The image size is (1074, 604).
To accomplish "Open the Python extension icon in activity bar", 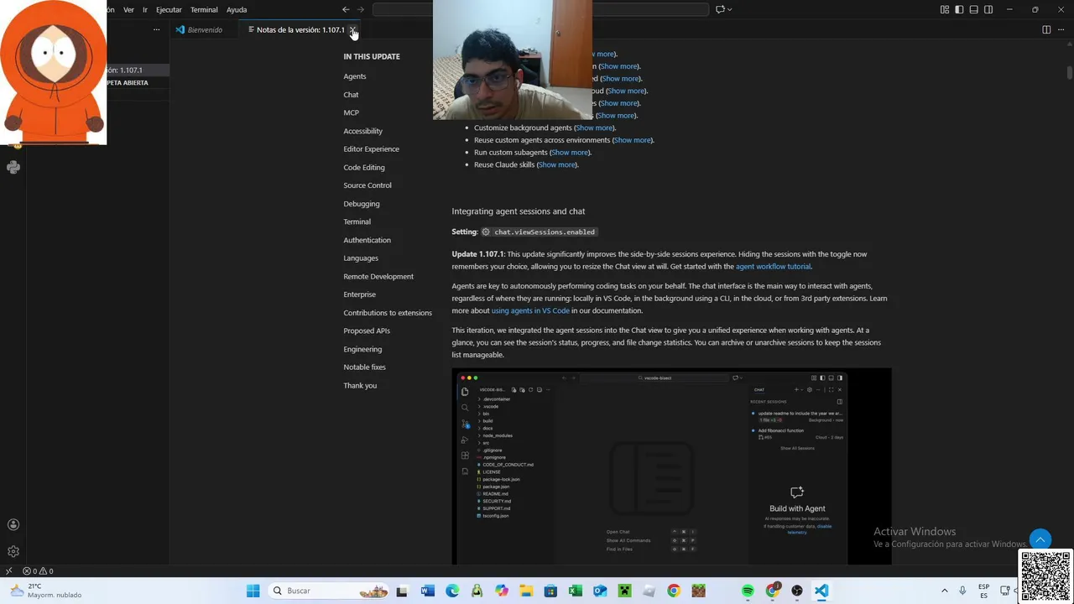I will click(x=13, y=167).
